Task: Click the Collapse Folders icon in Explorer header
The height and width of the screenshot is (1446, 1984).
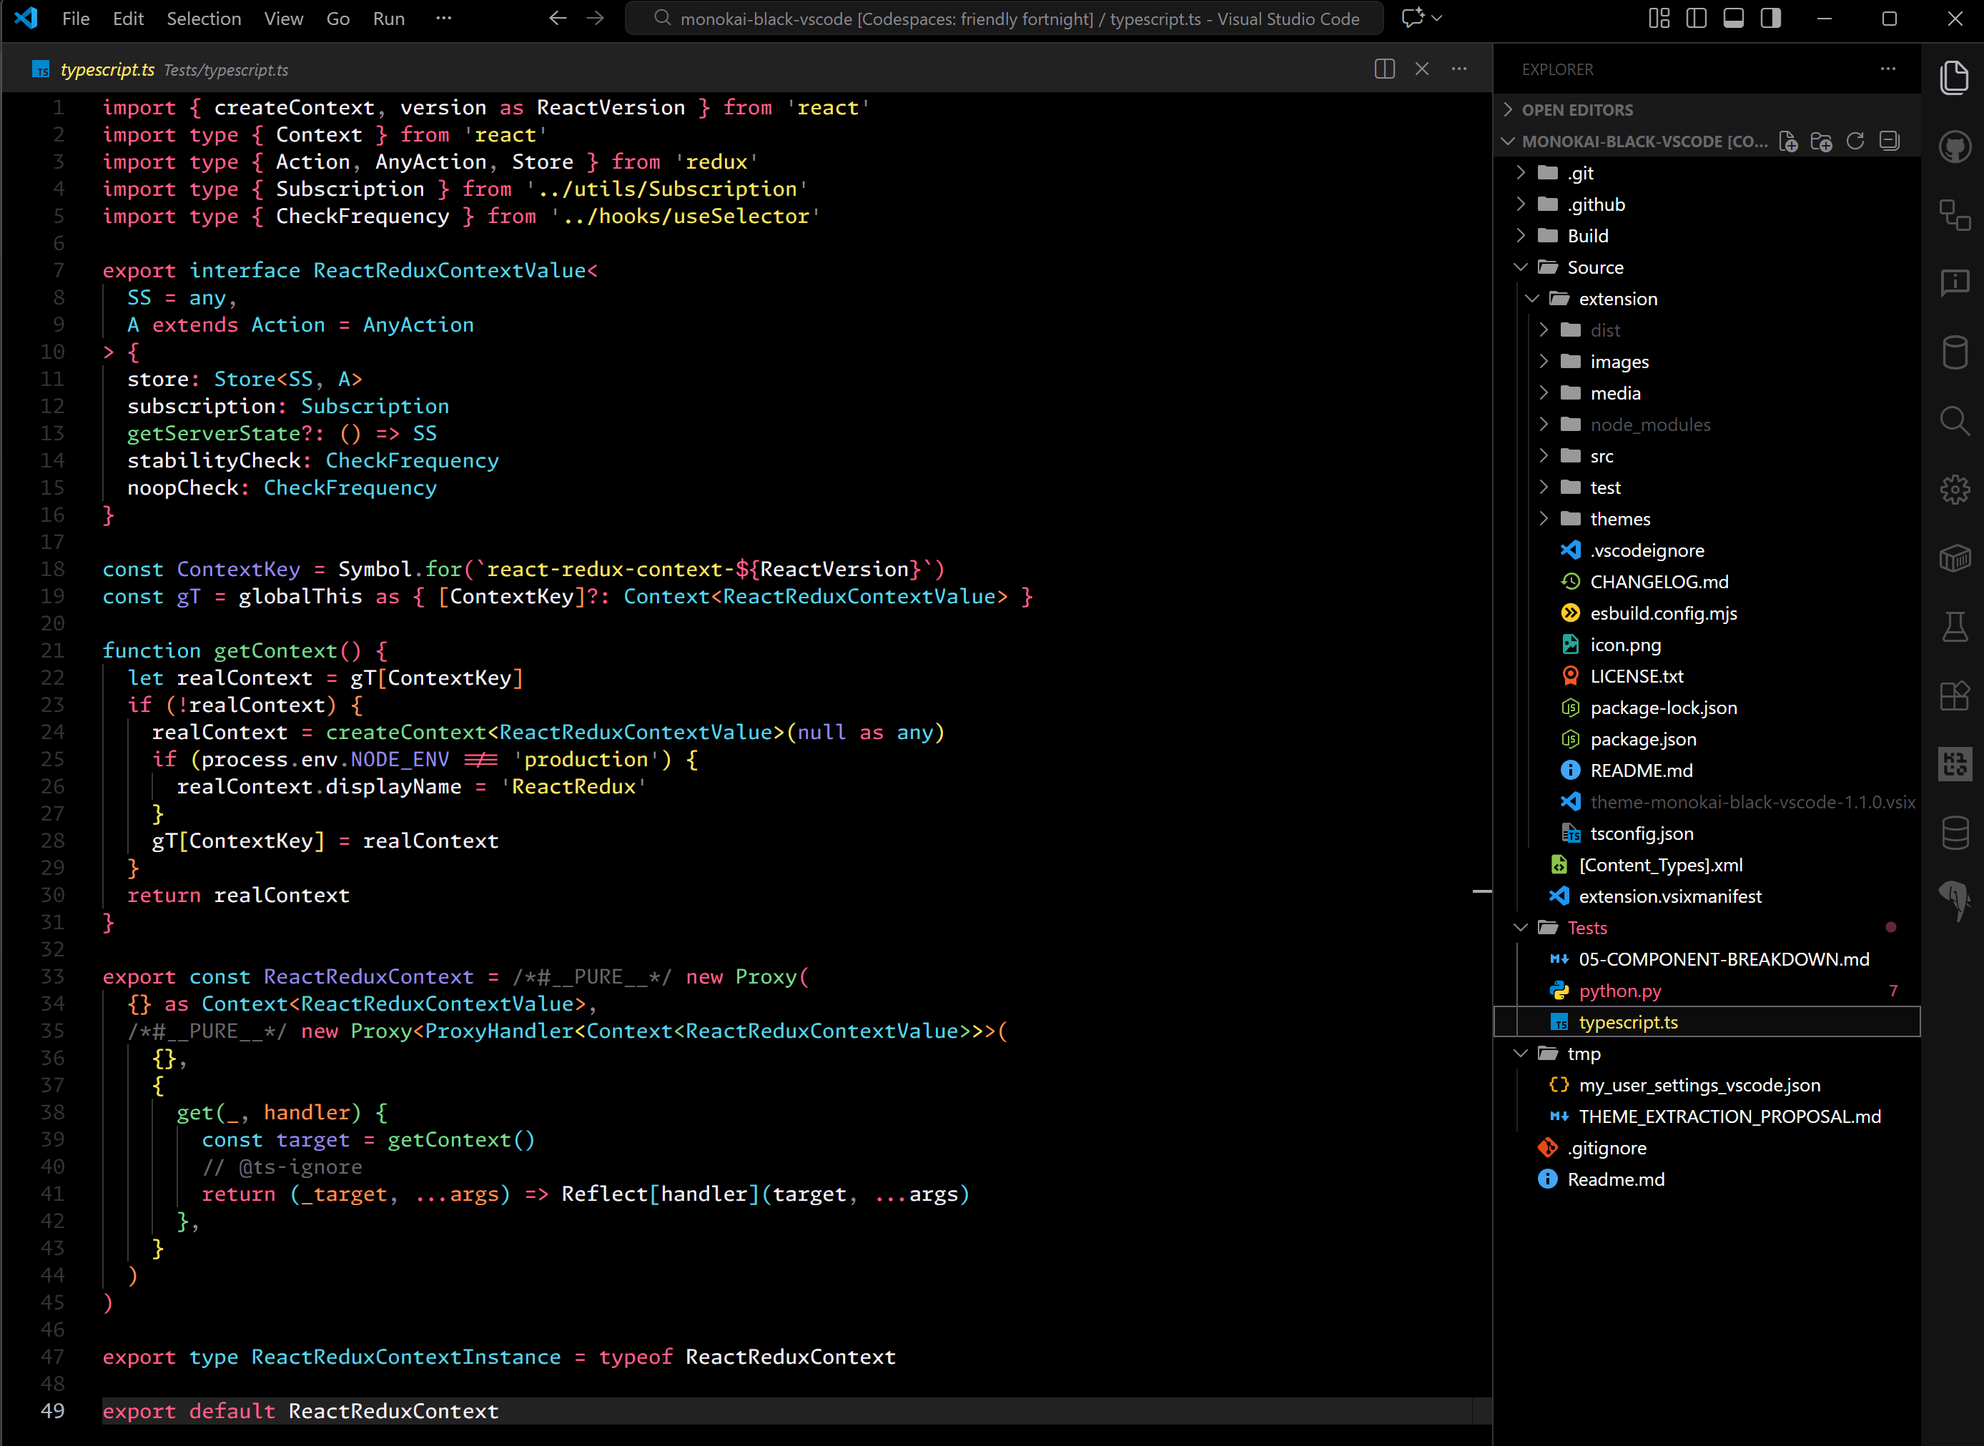Action: (x=1889, y=141)
